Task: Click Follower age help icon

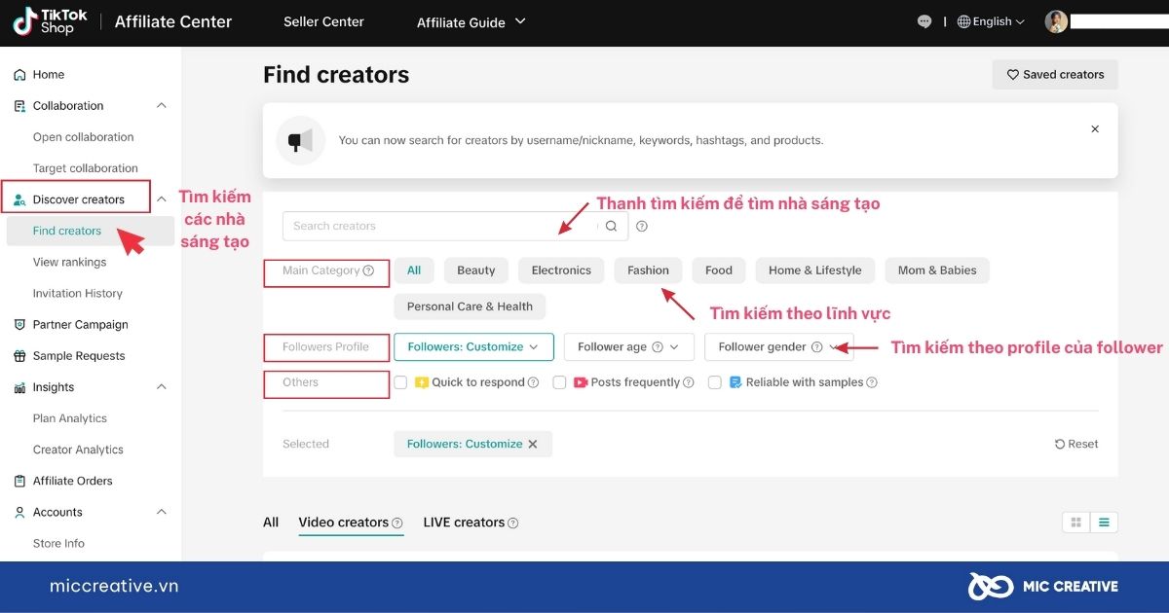Action: click(657, 347)
